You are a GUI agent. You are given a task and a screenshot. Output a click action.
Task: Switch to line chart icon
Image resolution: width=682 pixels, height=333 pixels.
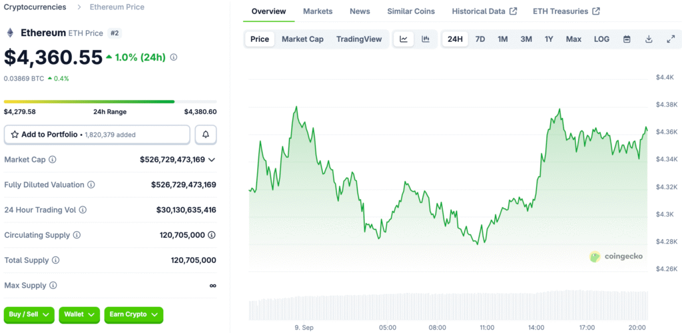pos(404,39)
